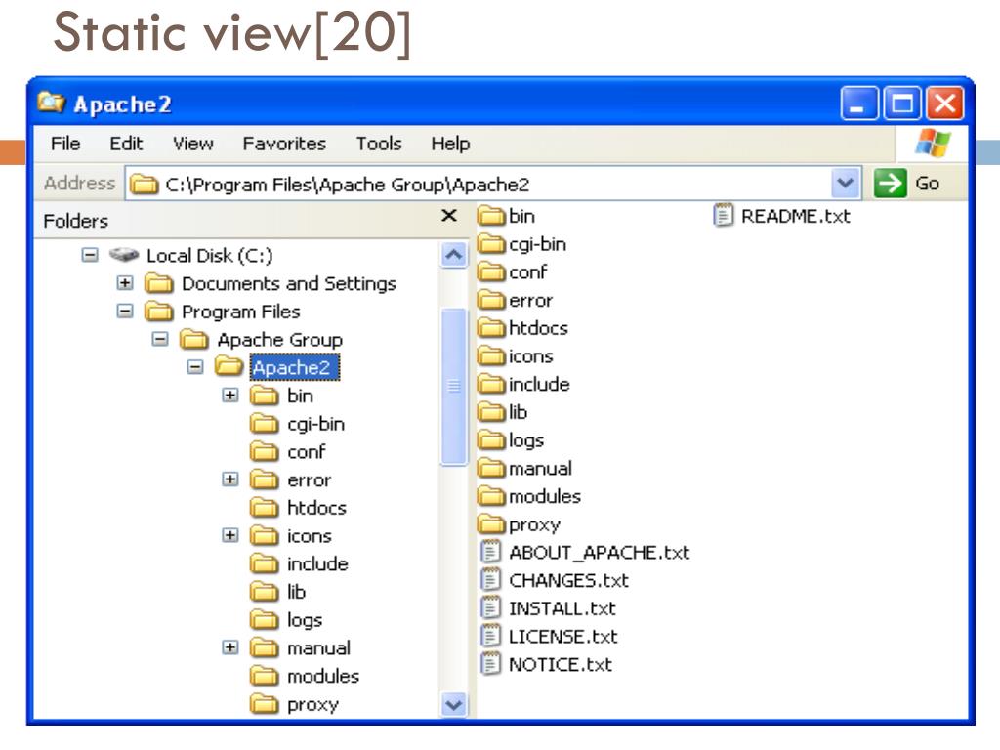Click the Program Files folder icon in tree

159,312
